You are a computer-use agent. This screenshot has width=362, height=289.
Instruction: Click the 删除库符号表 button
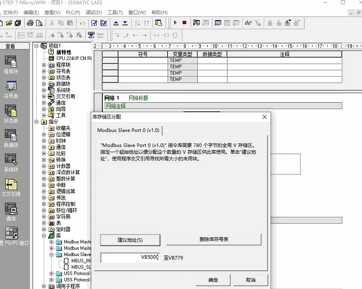pyautogui.click(x=214, y=239)
